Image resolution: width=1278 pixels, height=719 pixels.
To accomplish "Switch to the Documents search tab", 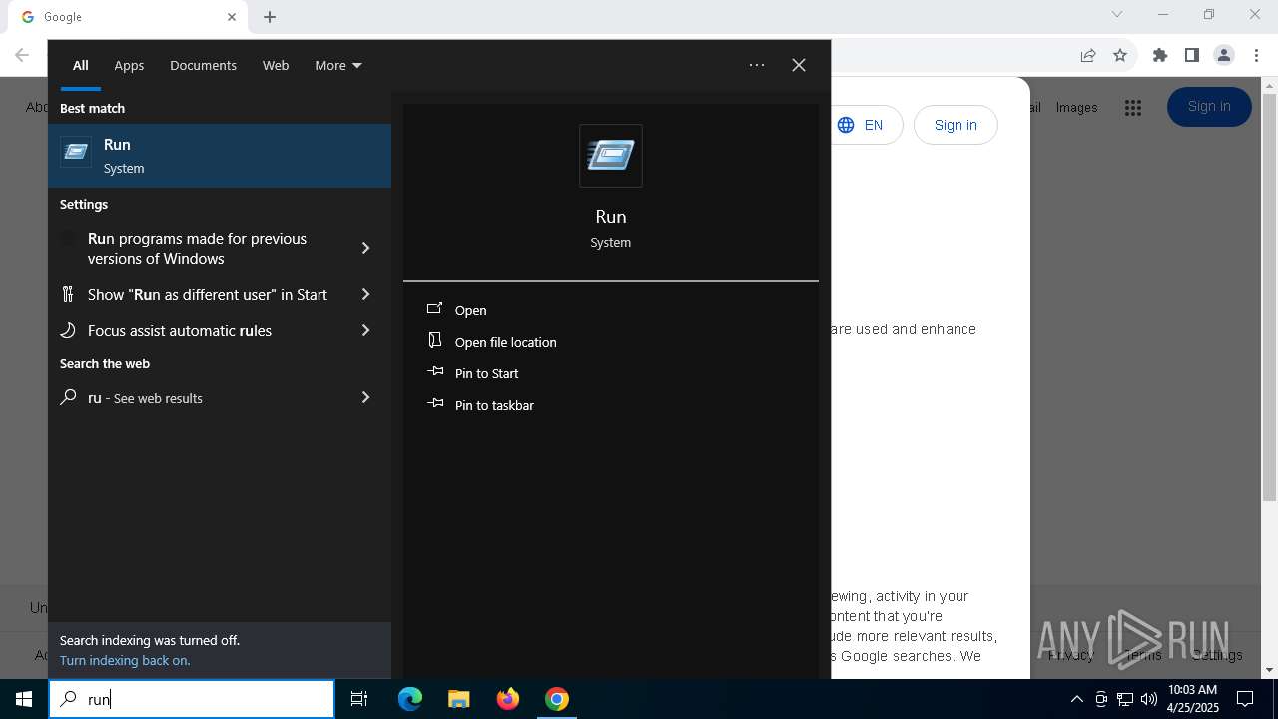I will coord(203,65).
